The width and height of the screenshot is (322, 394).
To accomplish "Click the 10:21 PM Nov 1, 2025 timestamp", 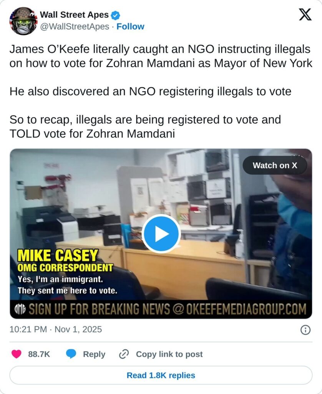I will pyautogui.click(x=56, y=329).
